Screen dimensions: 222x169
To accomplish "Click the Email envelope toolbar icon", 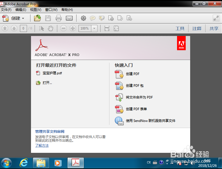I will tap(69, 18).
